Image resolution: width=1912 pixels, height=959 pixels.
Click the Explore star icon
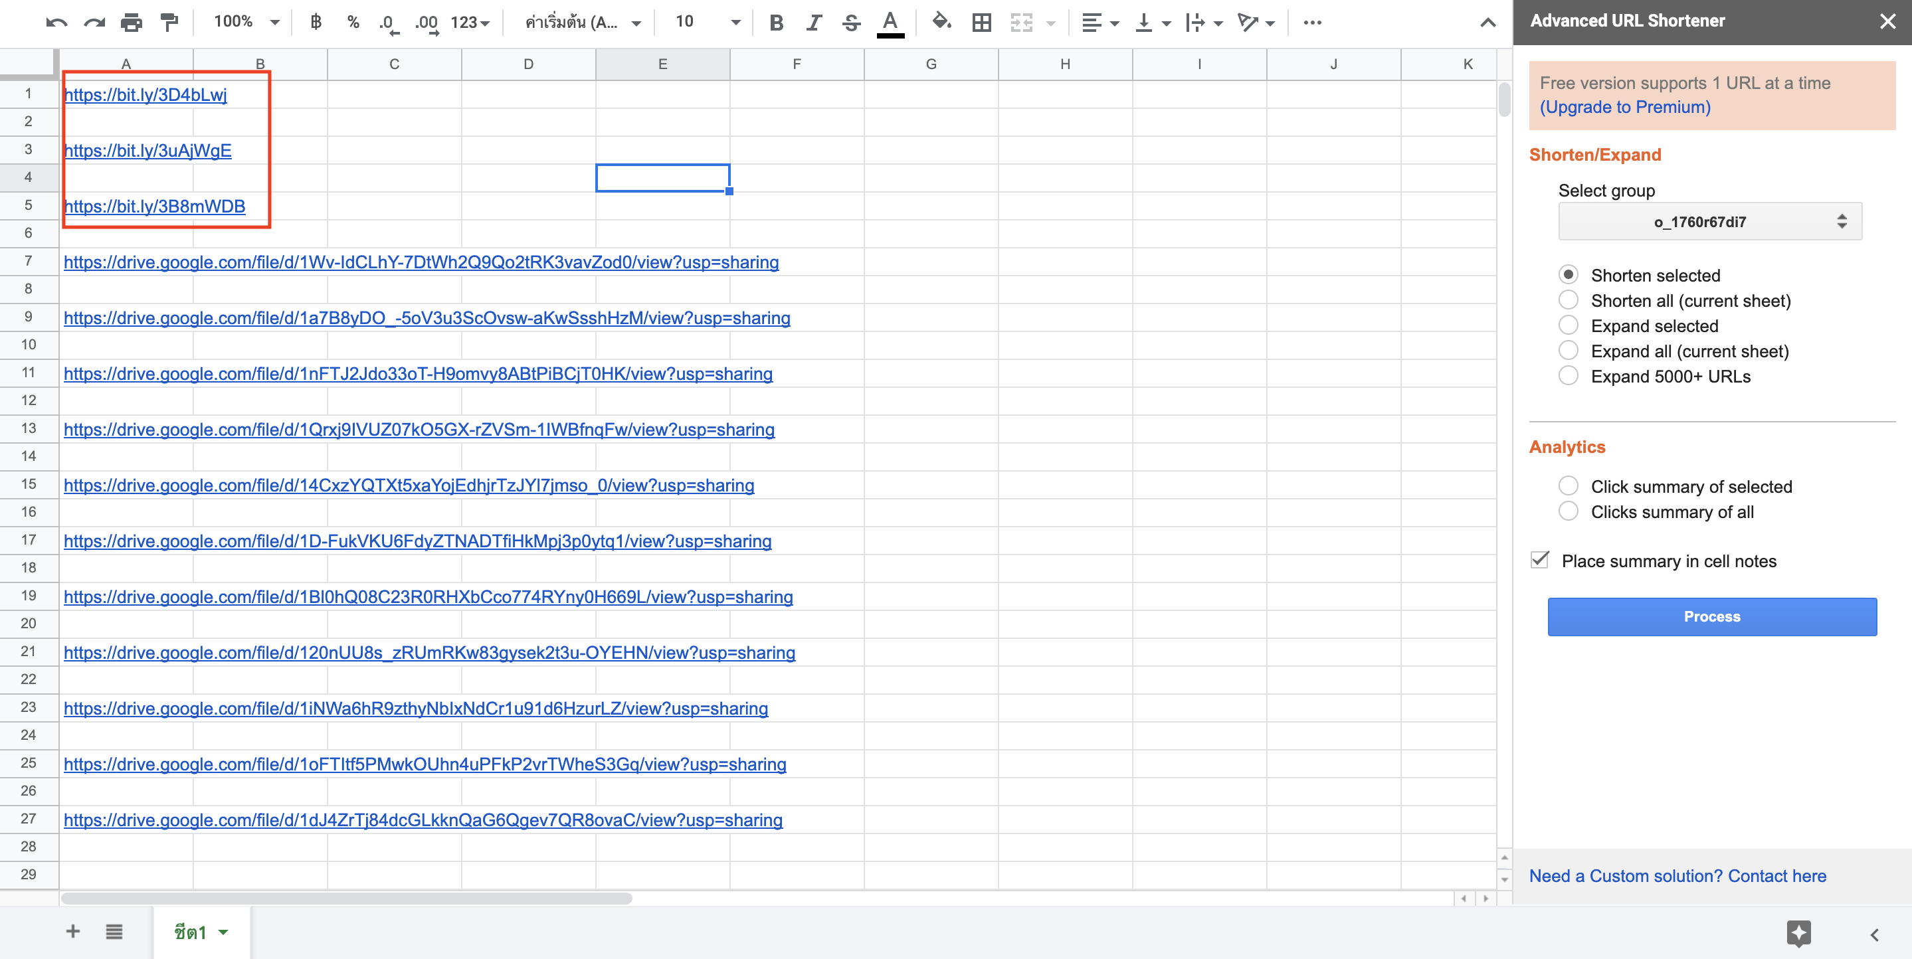1798,932
